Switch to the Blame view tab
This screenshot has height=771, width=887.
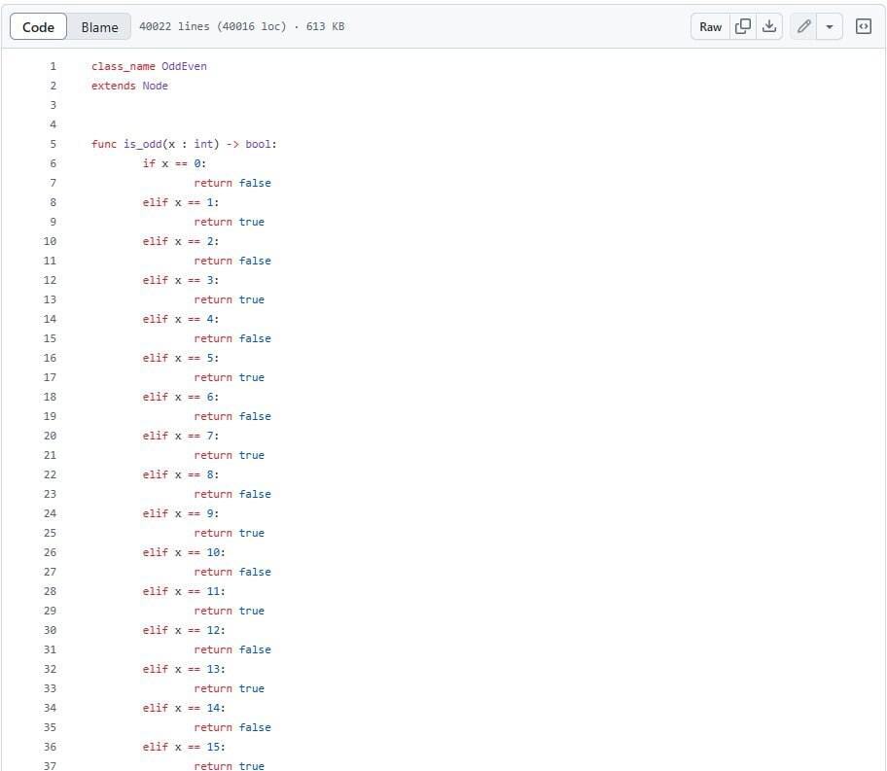[99, 26]
